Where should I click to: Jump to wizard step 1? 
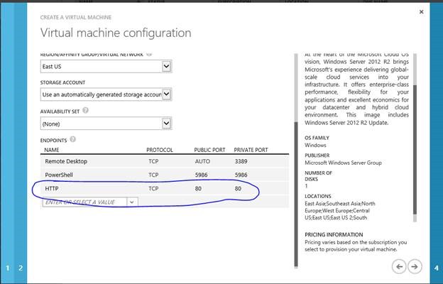(x=9, y=268)
